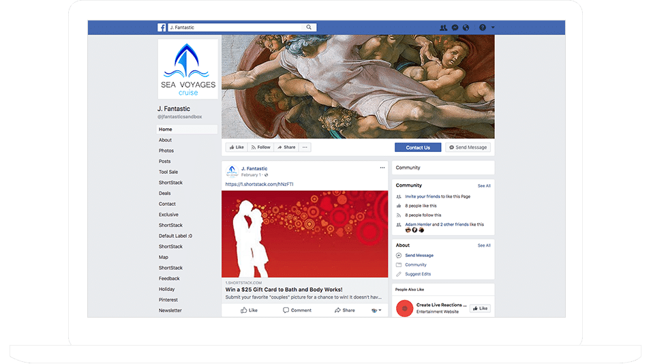Click 8 people like this text
Screen dimensions: 651x364
pyautogui.click(x=421, y=206)
